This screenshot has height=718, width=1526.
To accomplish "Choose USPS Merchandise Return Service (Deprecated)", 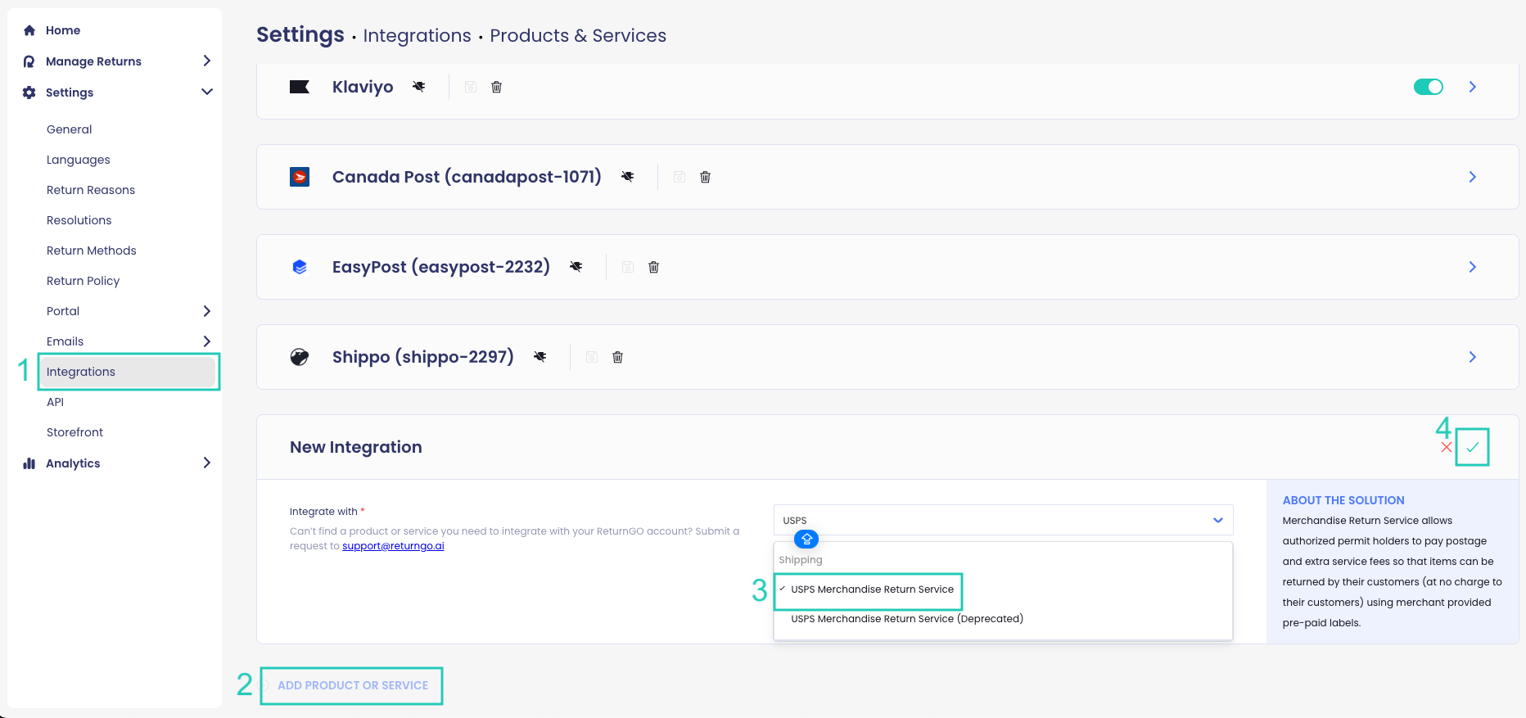I will click(907, 619).
